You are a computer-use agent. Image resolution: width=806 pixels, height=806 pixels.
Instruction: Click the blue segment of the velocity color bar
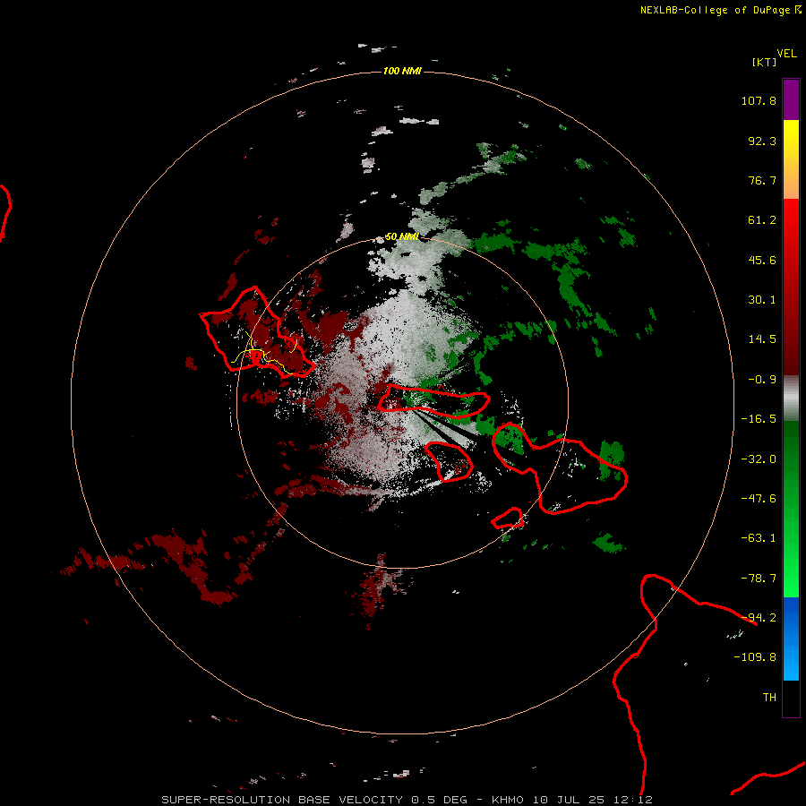tap(791, 639)
